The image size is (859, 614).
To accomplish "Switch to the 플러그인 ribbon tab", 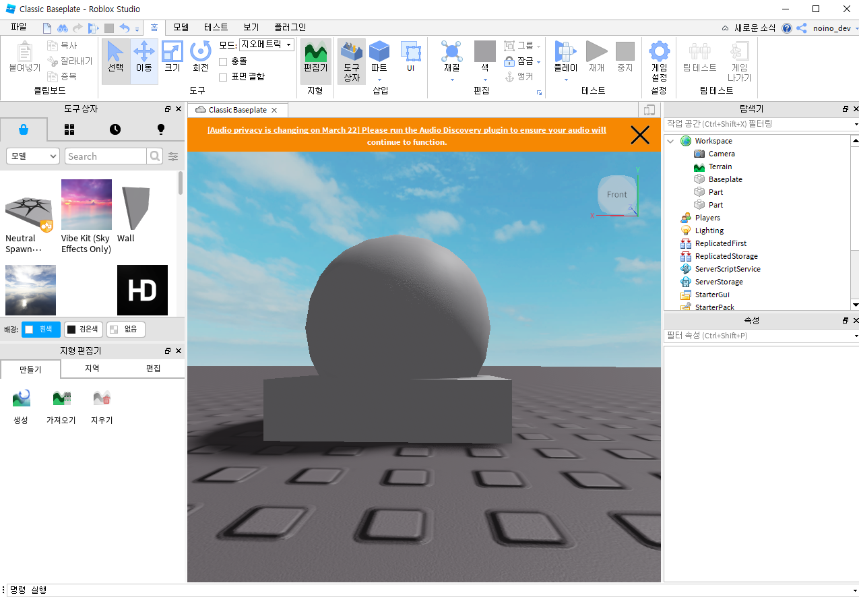I will [x=290, y=27].
